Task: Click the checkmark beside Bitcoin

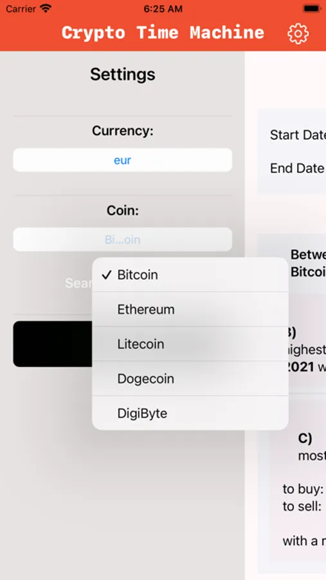Action: pyautogui.click(x=107, y=275)
